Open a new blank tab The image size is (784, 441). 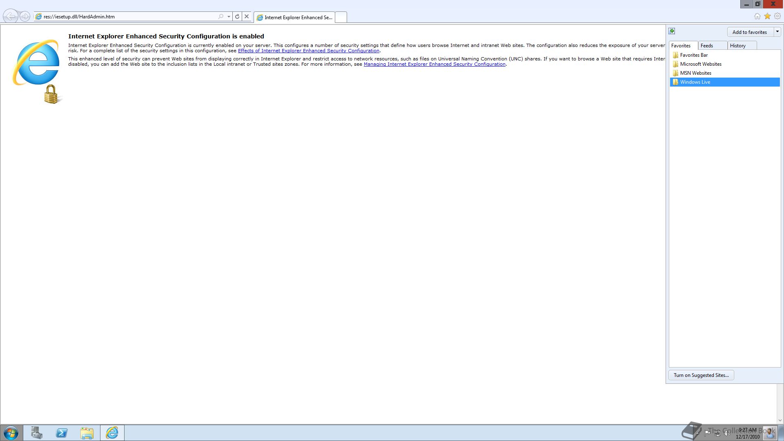click(x=341, y=17)
